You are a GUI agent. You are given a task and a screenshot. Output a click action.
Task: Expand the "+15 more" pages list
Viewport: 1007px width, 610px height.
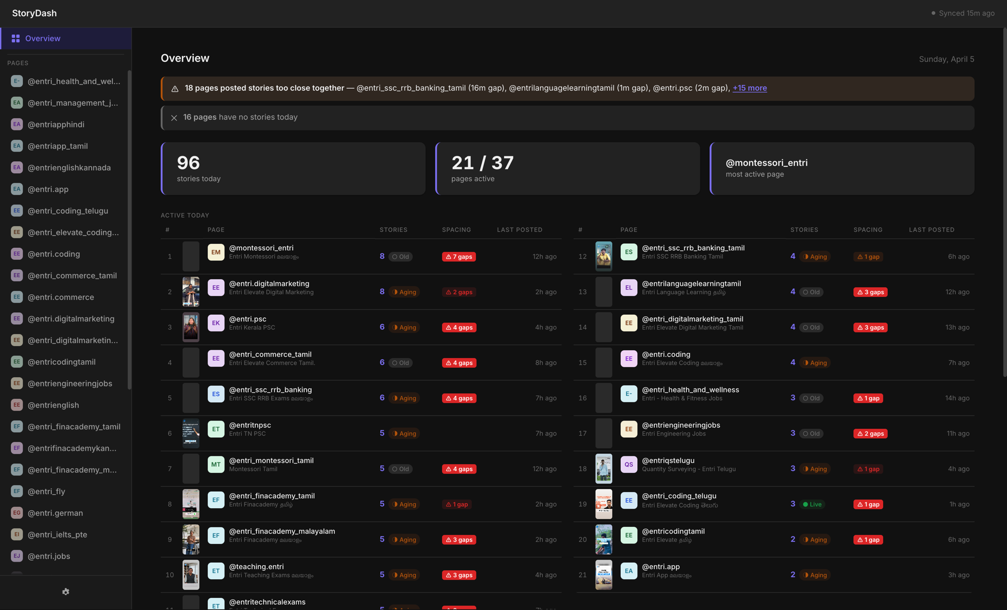pyautogui.click(x=750, y=88)
